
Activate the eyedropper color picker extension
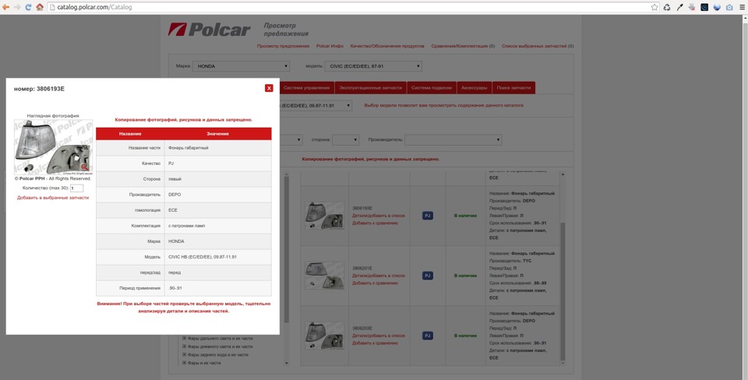(x=679, y=7)
